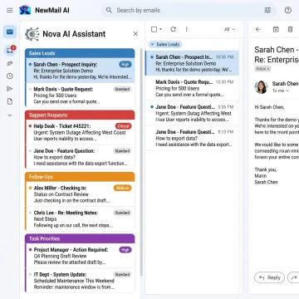Screen dimensions: 299x299
Task: Click the NewMail AI logo
Action: (25, 10)
